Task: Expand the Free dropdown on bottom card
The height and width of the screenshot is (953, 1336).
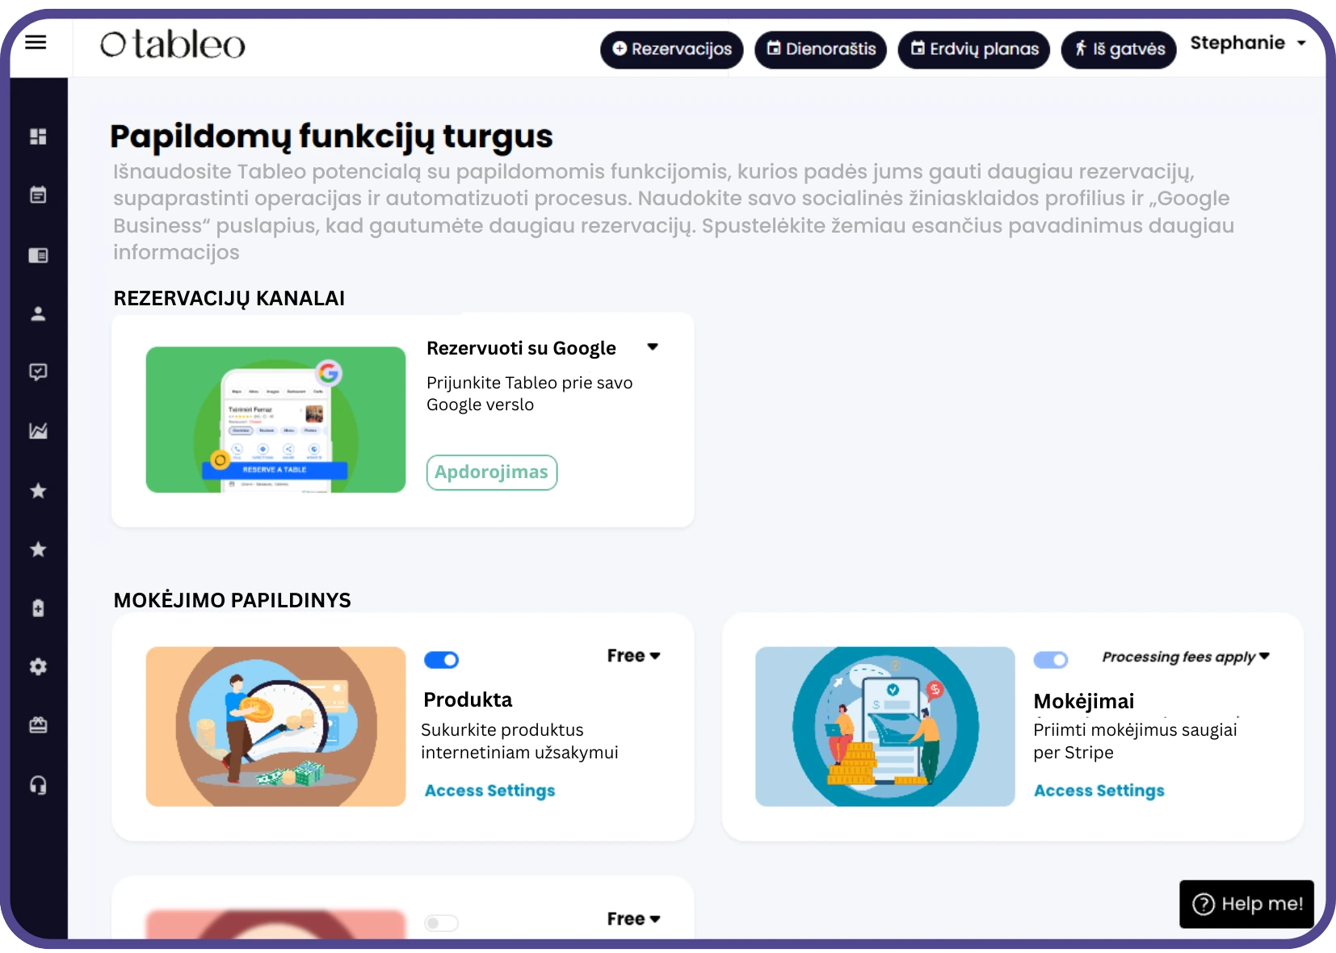Action: tap(634, 919)
